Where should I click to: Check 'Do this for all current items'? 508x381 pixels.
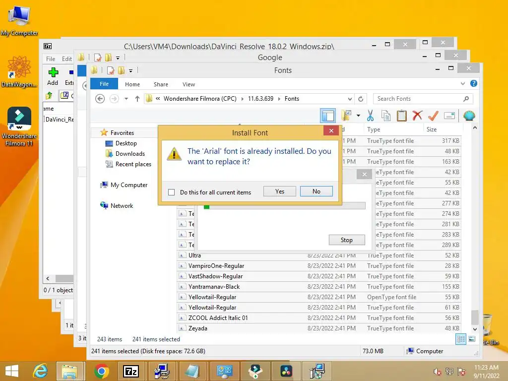coord(171,192)
